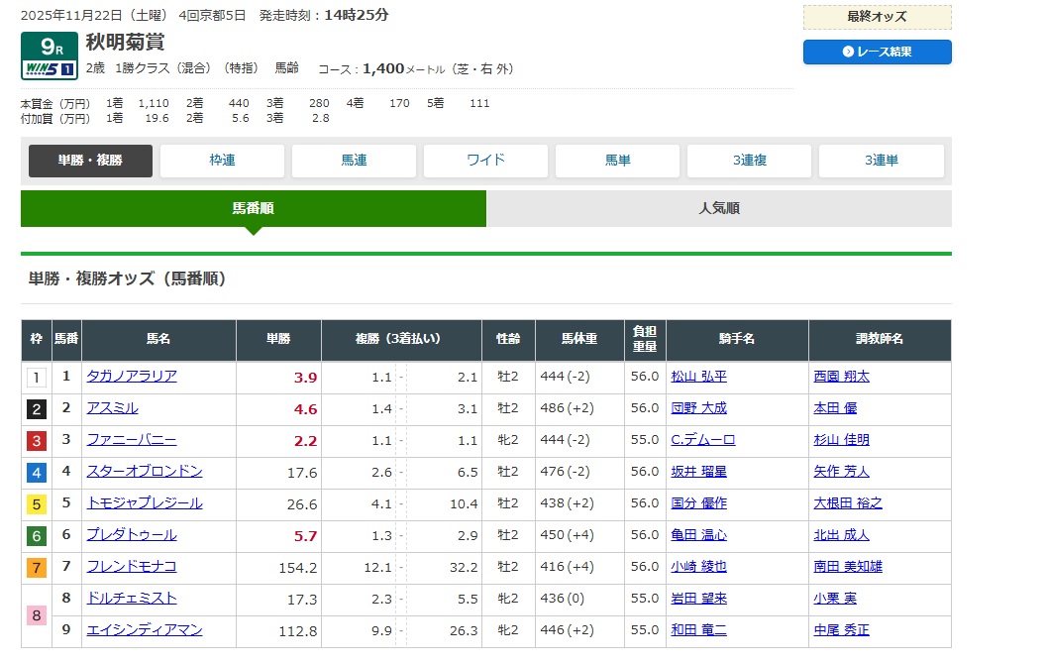This screenshot has width=1047, height=664.
Task: Click jockey 松山 弘平 link
Action: (698, 377)
